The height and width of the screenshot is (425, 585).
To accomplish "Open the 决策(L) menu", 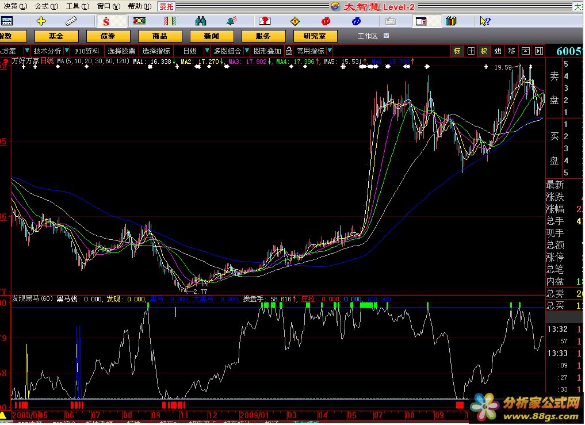I will click(x=15, y=6).
